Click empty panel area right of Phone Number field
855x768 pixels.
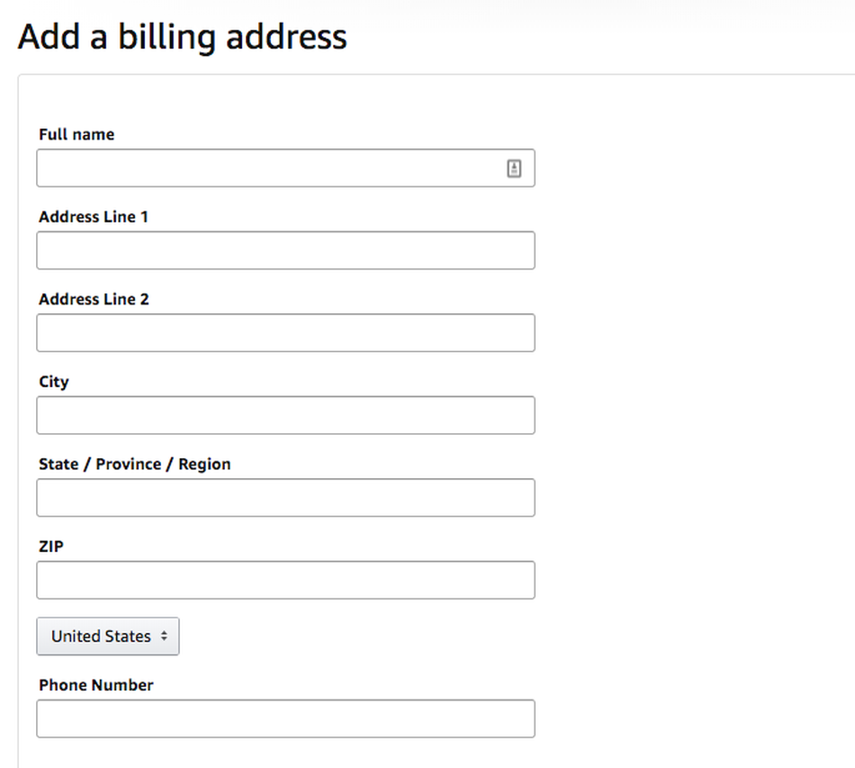point(692,718)
